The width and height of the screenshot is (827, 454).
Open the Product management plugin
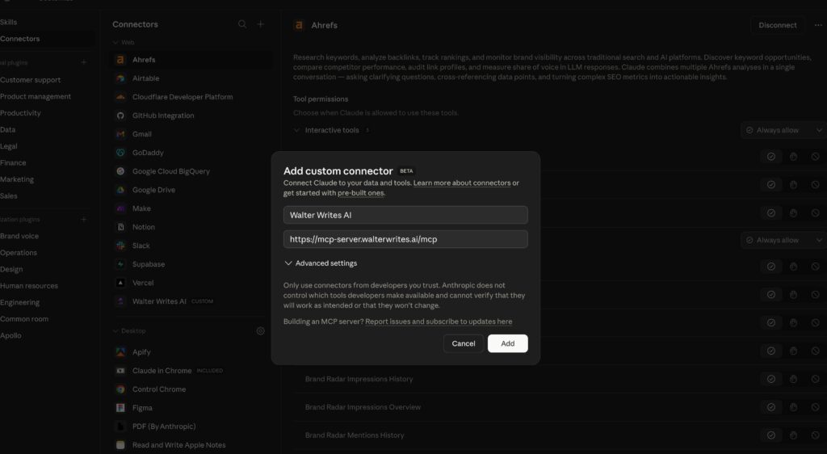[x=36, y=96]
